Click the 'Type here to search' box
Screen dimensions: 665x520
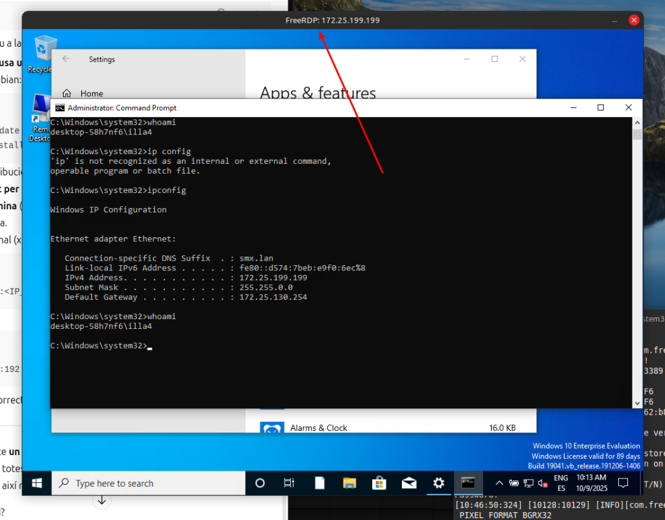149,483
